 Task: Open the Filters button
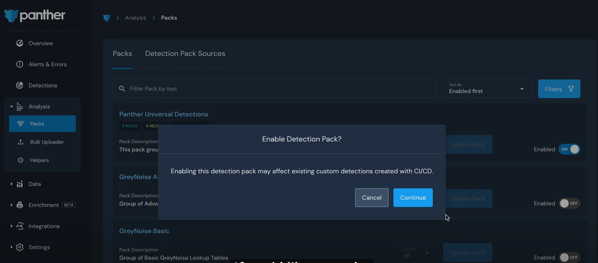559,89
